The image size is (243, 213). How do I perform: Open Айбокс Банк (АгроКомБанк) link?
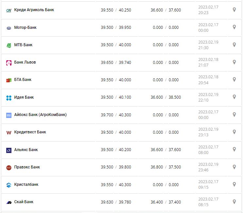coord(40,115)
